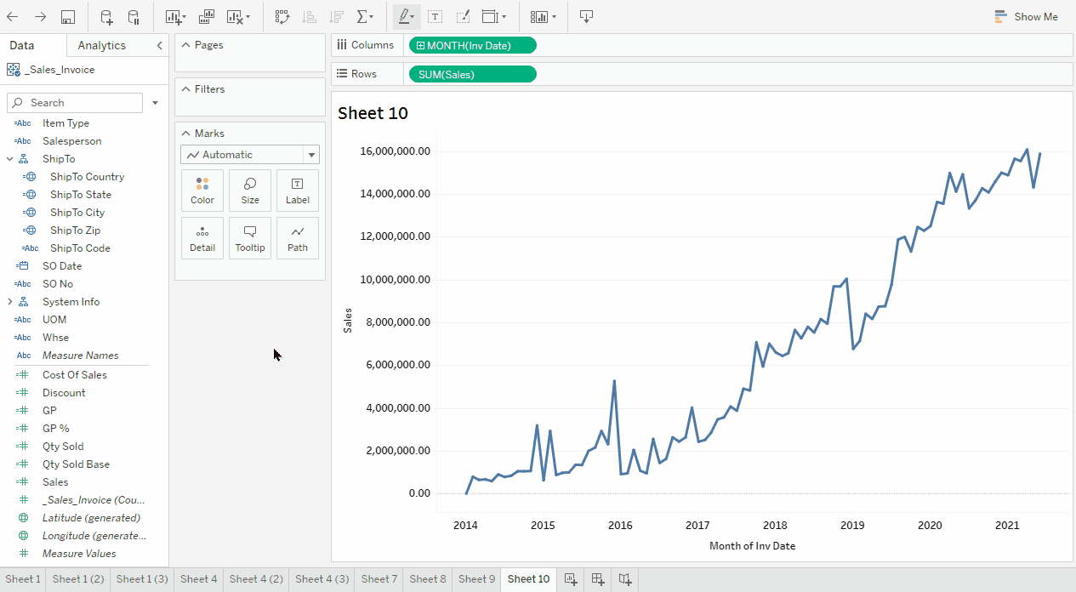1076x592 pixels.
Task: Click the Show mark labels icon
Action: pos(435,17)
